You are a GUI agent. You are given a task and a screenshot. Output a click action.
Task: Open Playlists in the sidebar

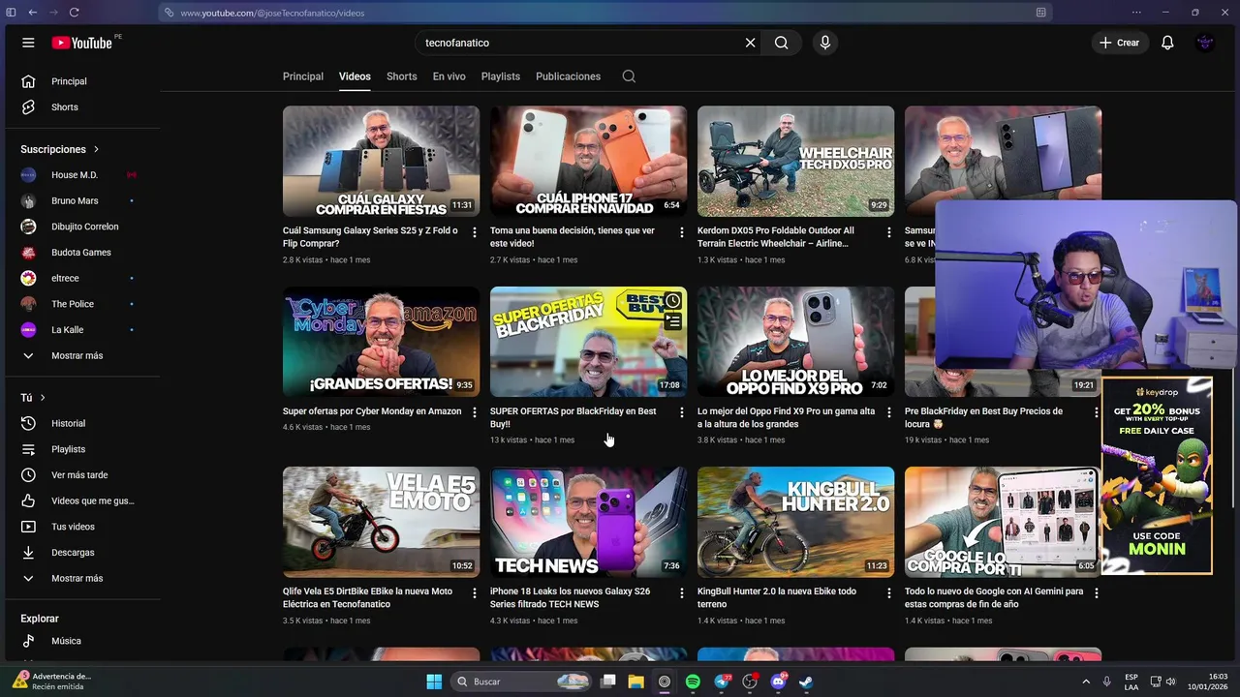click(x=80, y=449)
